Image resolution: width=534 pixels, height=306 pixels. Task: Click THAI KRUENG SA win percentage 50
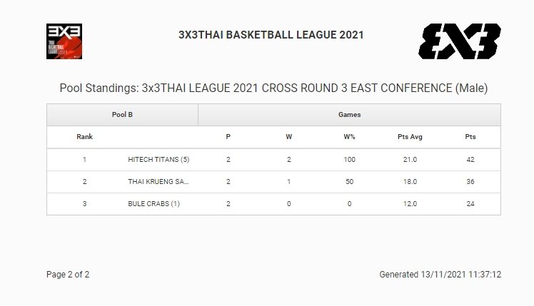pyautogui.click(x=349, y=182)
